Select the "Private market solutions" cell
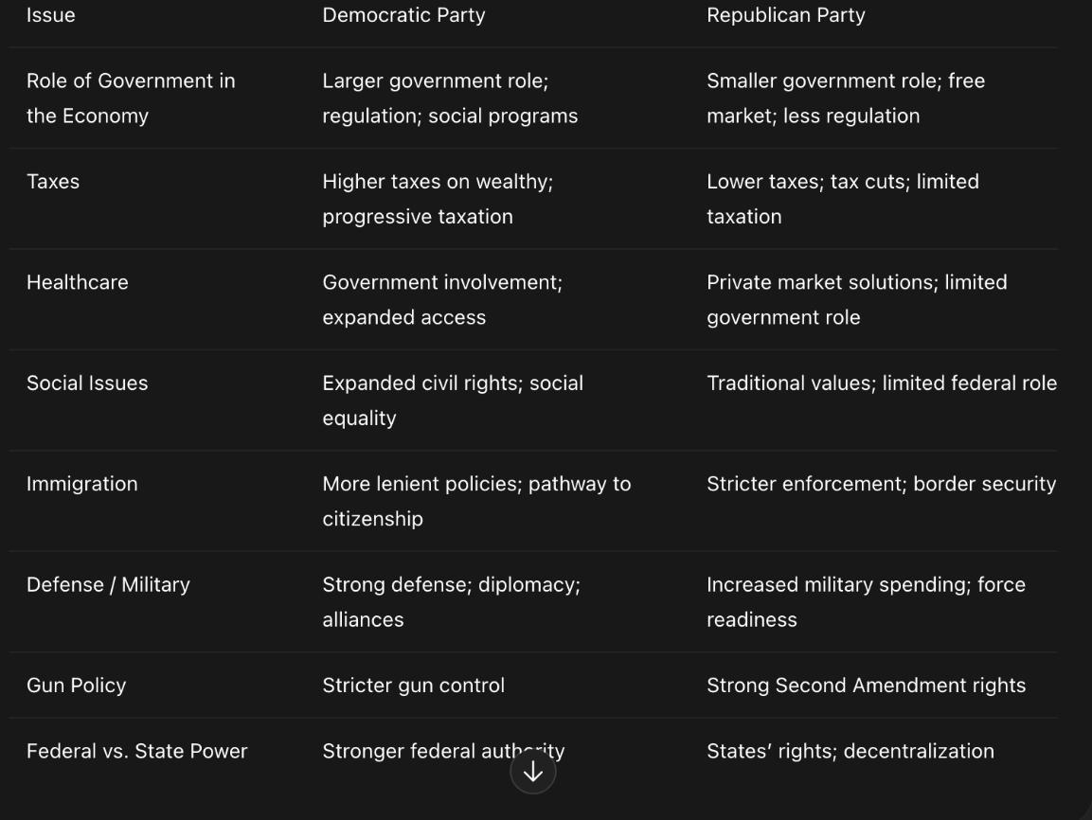The width and height of the screenshot is (1092, 820). click(856, 299)
